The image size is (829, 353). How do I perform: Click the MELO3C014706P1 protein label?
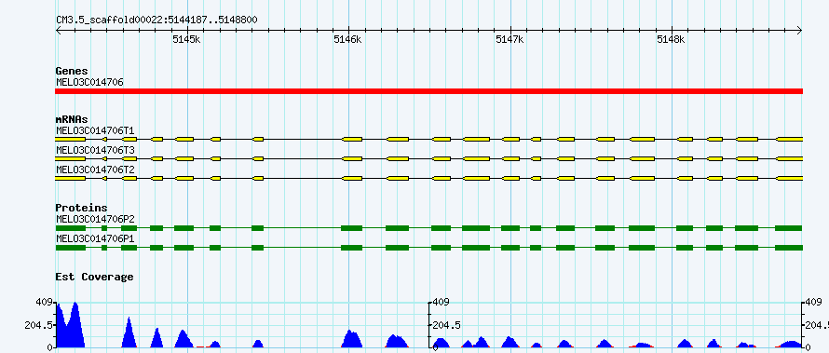(x=95, y=238)
